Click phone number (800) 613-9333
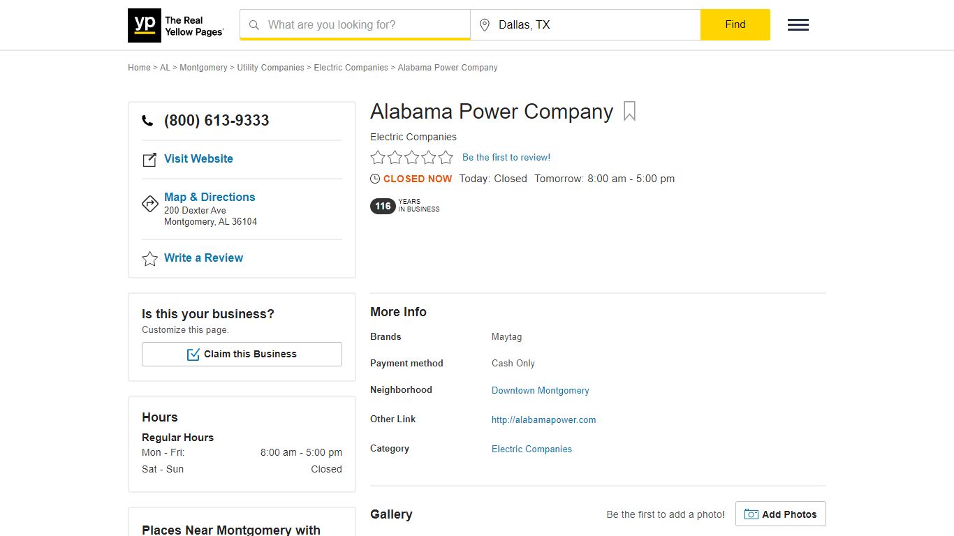The image size is (954, 536). [217, 121]
